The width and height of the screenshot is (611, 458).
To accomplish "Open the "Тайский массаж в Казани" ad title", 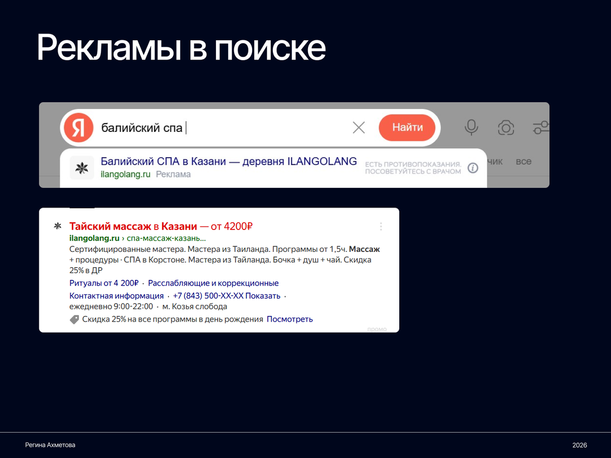I will tap(161, 226).
